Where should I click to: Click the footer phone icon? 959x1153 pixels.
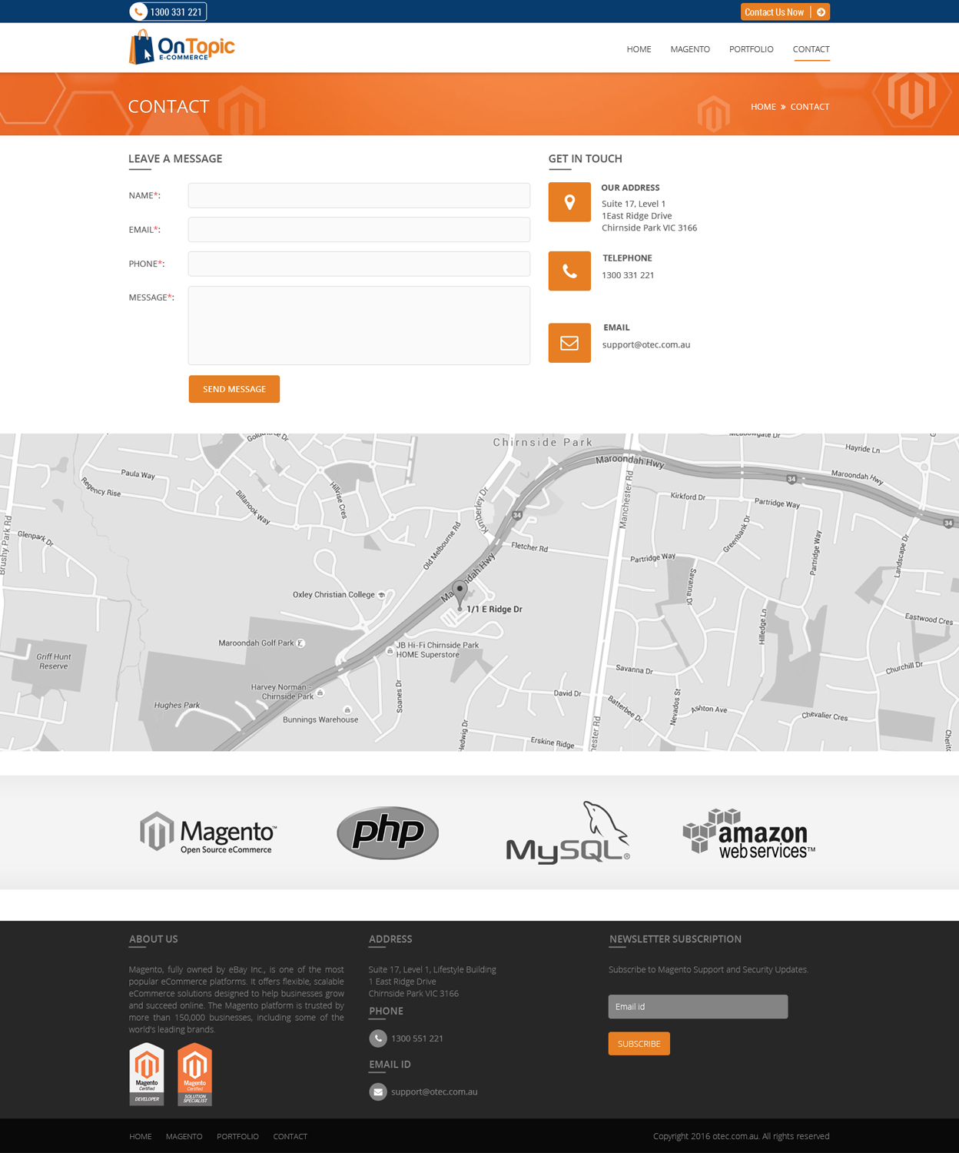click(378, 1038)
